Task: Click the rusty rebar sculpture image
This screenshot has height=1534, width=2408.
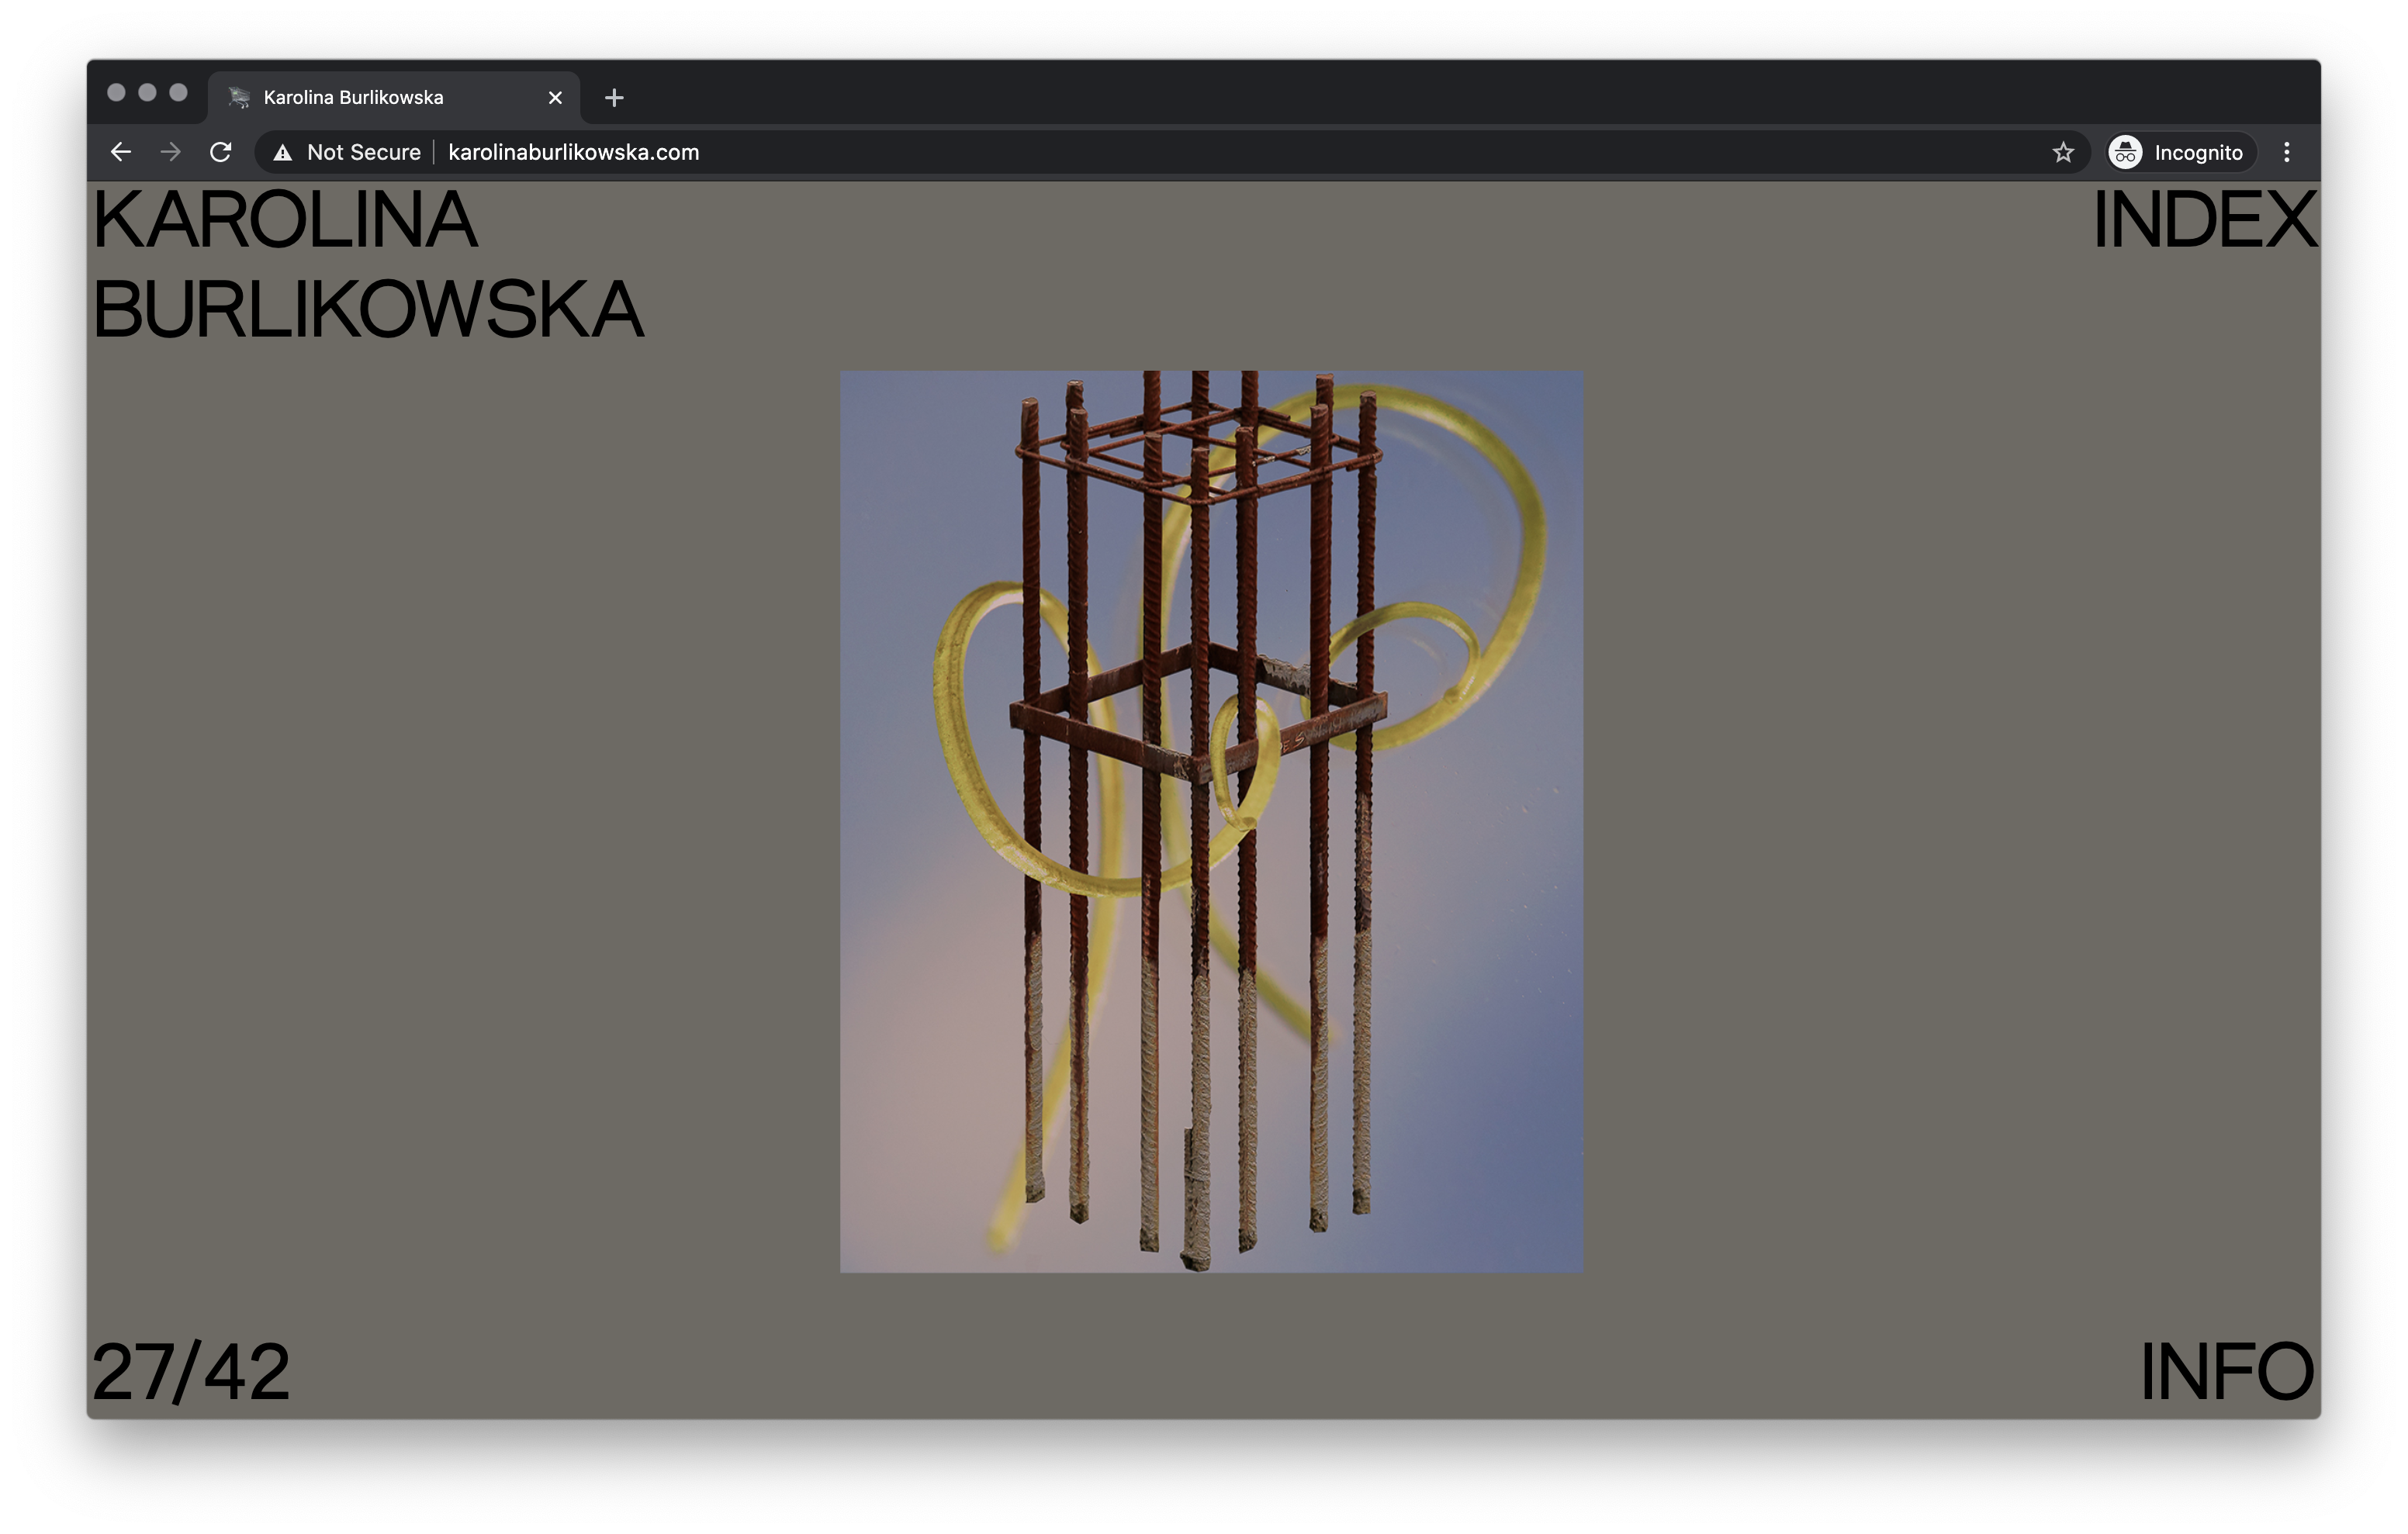Action: tap(1211, 821)
